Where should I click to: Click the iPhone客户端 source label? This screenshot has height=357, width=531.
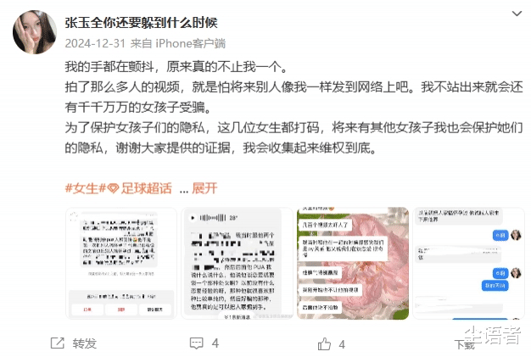[x=190, y=43]
